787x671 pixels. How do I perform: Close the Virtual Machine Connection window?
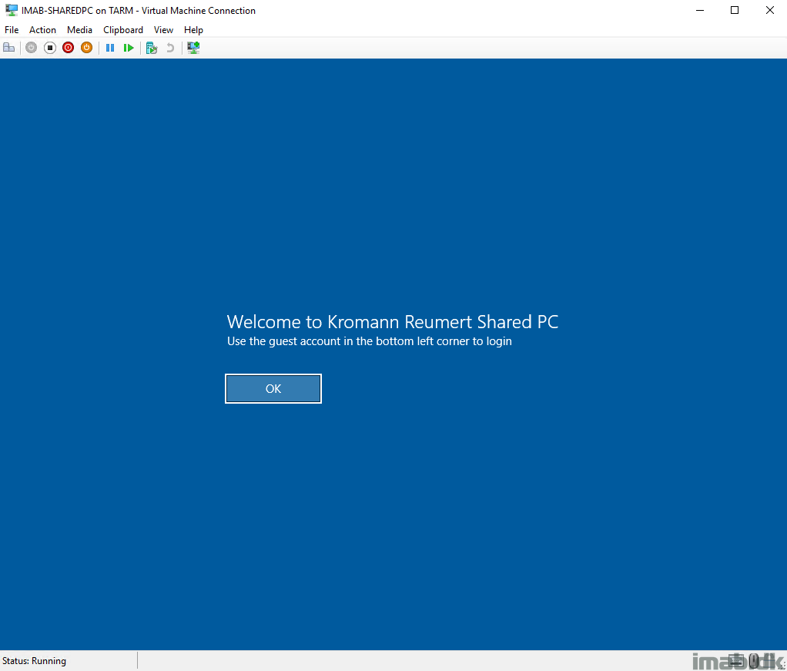click(x=769, y=10)
